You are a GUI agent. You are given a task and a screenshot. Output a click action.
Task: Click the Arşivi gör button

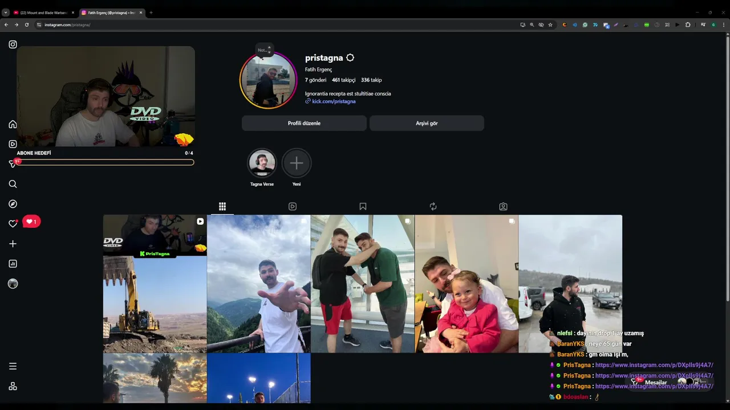point(427,123)
